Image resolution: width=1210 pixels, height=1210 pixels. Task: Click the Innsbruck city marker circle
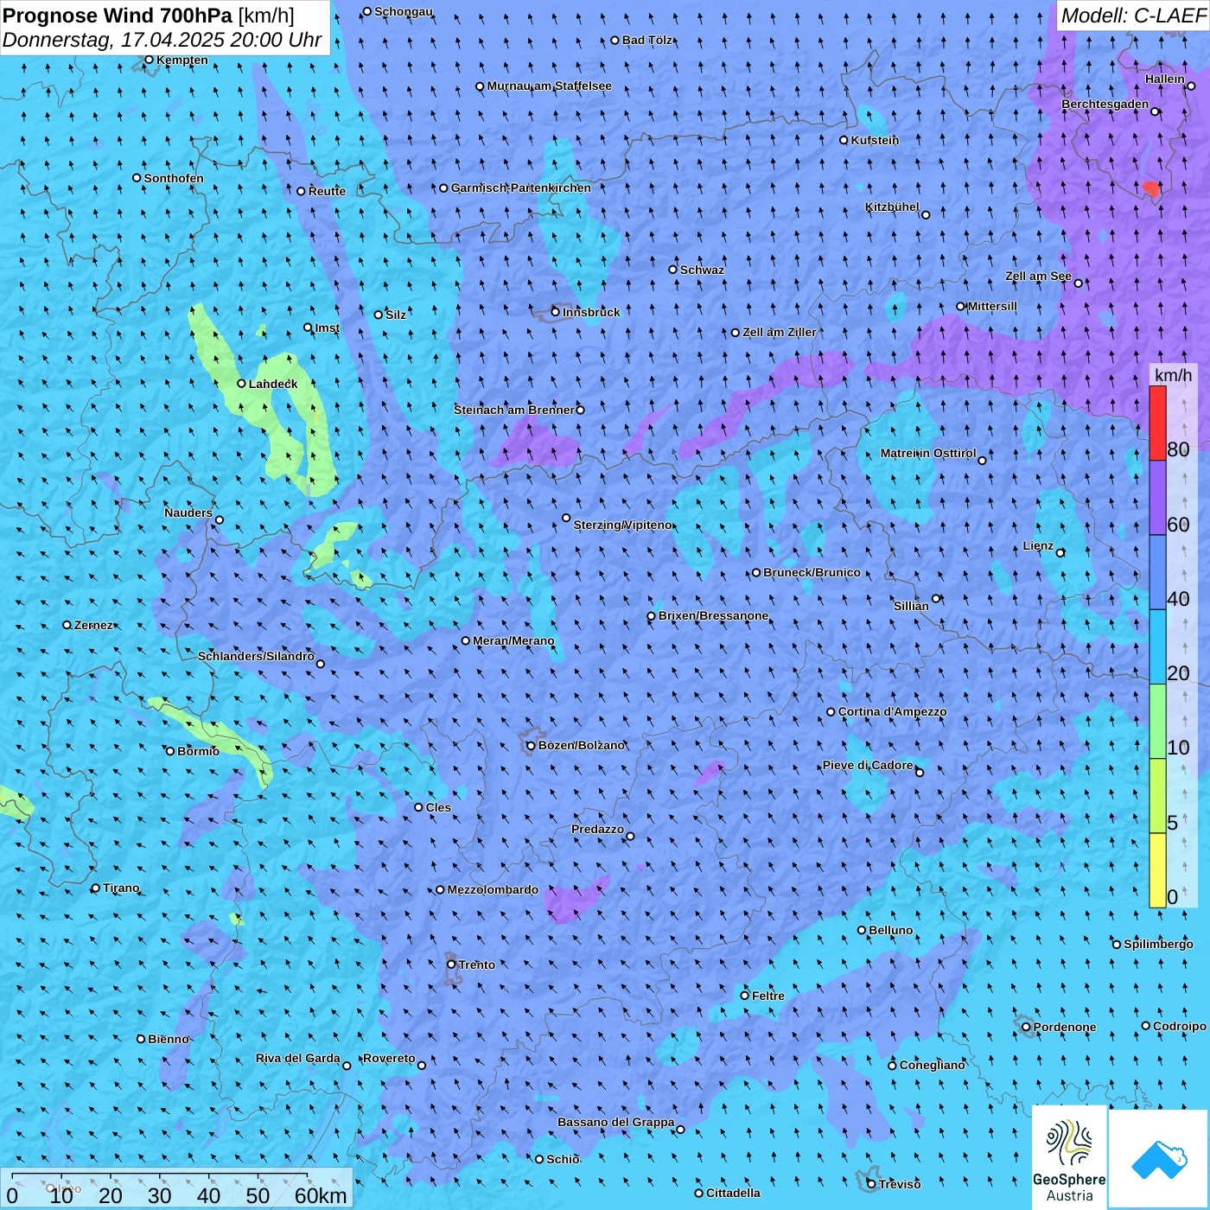(556, 312)
